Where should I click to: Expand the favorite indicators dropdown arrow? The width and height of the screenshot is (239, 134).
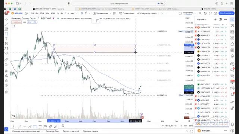111,13
